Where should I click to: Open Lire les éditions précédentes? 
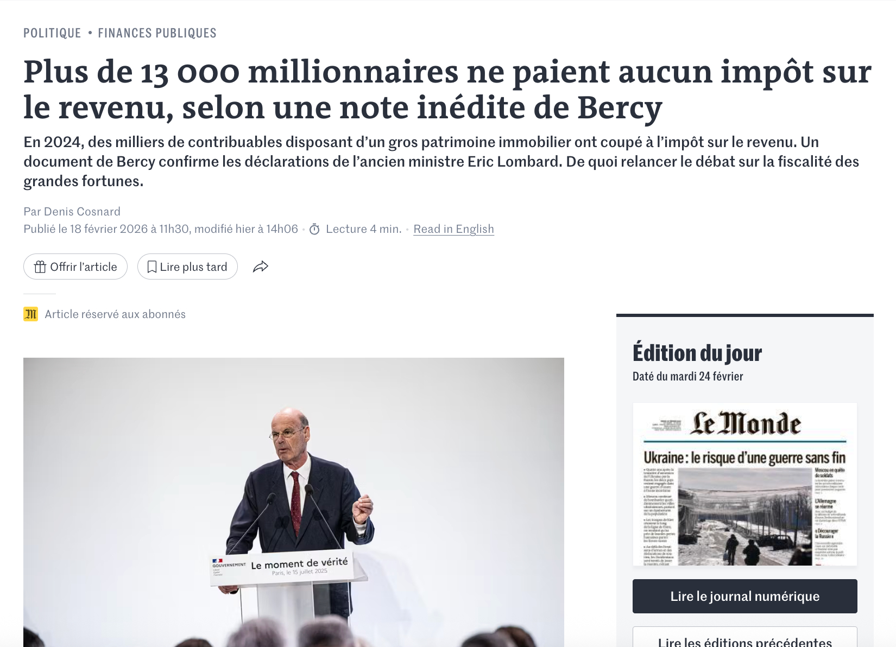(744, 640)
